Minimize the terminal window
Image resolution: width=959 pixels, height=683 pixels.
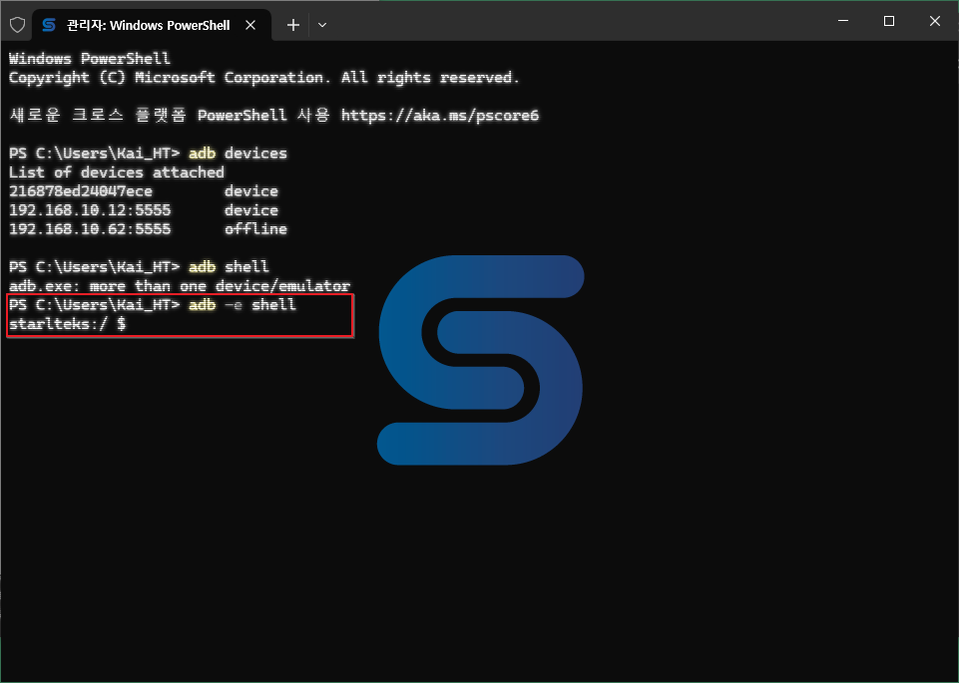click(x=843, y=21)
